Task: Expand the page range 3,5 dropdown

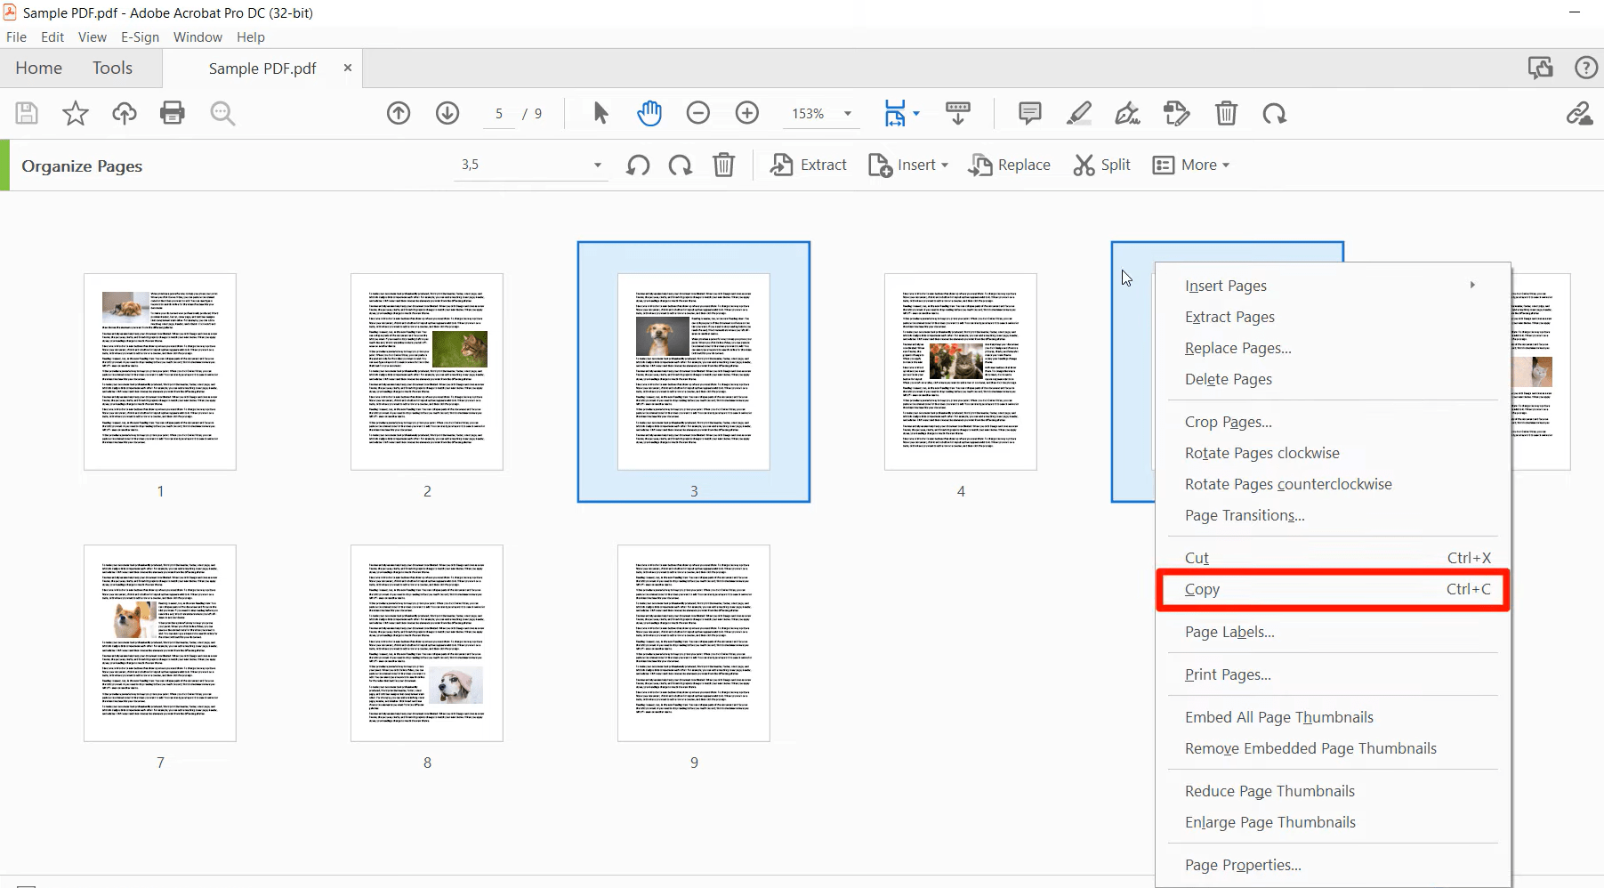Action: pos(597,165)
